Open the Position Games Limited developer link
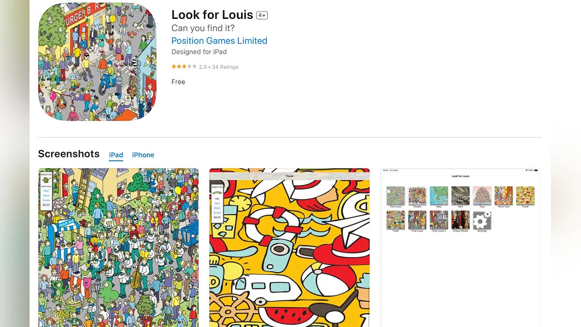 click(219, 41)
